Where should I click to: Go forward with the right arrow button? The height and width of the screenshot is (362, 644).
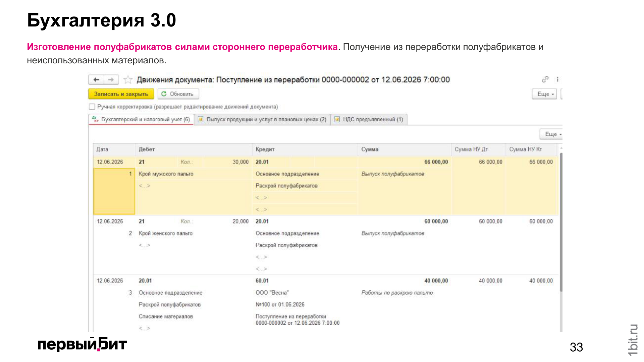point(111,80)
